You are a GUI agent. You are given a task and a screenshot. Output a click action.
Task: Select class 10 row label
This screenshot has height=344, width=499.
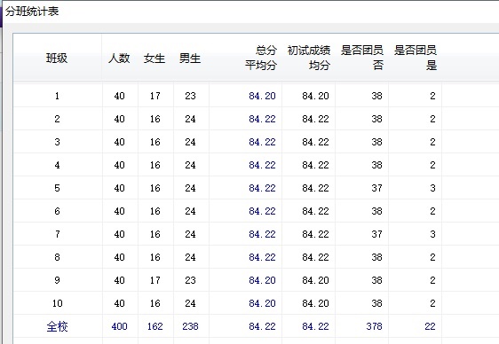click(x=58, y=303)
